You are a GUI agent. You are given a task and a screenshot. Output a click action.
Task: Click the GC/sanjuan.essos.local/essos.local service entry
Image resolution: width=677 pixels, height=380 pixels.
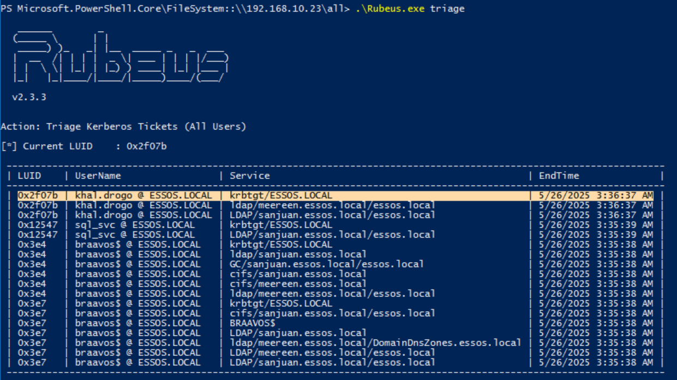tap(326, 264)
